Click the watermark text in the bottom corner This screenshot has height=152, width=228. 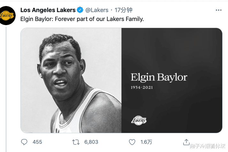coord(207,146)
